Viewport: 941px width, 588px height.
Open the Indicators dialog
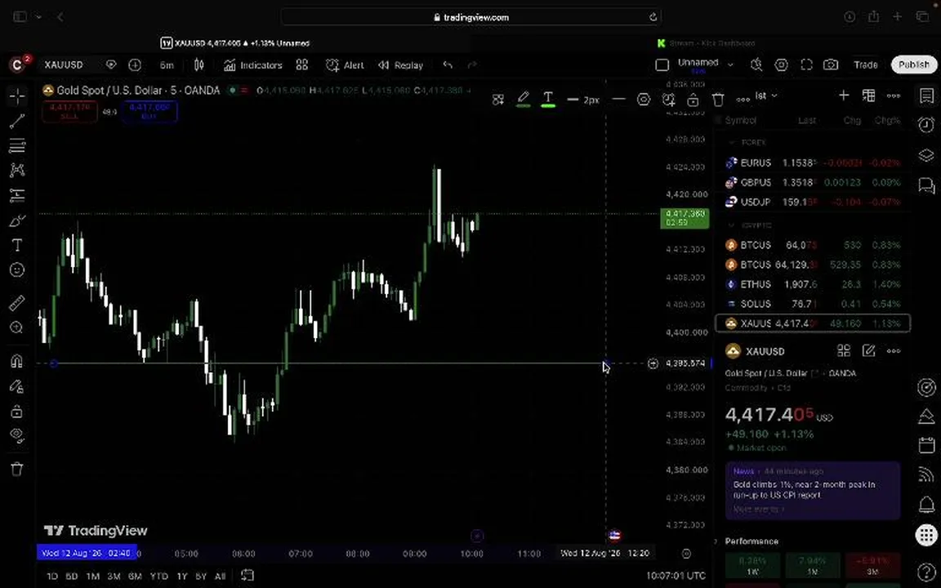252,65
